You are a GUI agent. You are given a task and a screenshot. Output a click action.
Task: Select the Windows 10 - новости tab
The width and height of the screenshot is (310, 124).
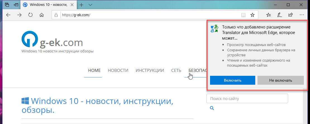point(48,5)
